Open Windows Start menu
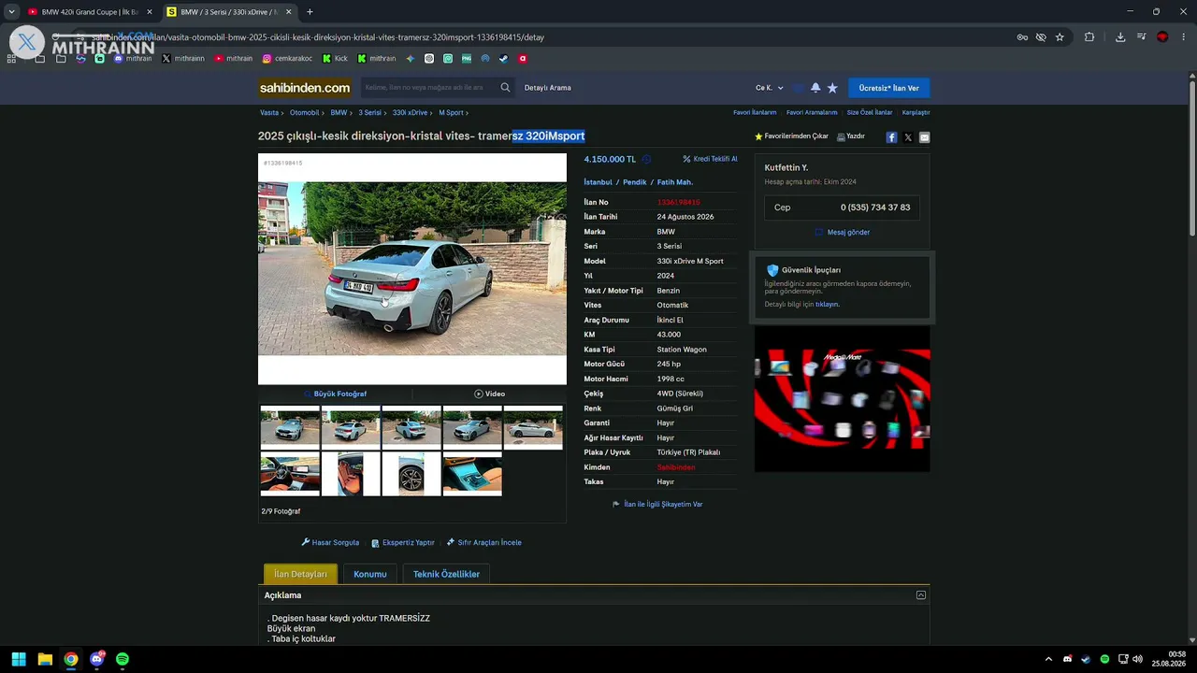The width and height of the screenshot is (1197, 673). (x=19, y=659)
